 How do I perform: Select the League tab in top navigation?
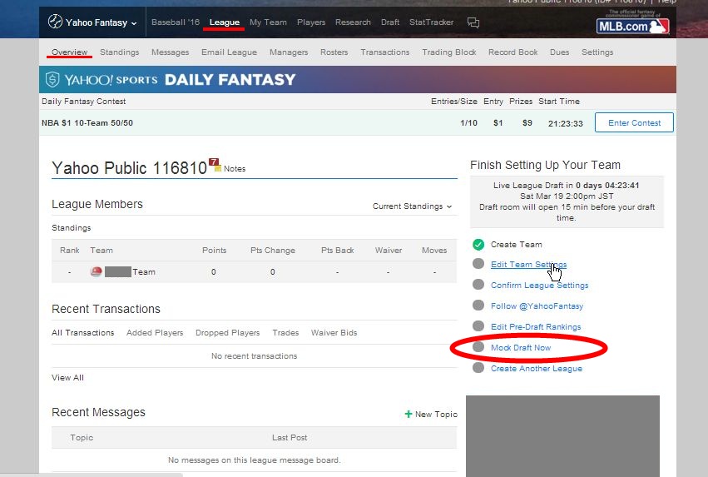(x=225, y=22)
